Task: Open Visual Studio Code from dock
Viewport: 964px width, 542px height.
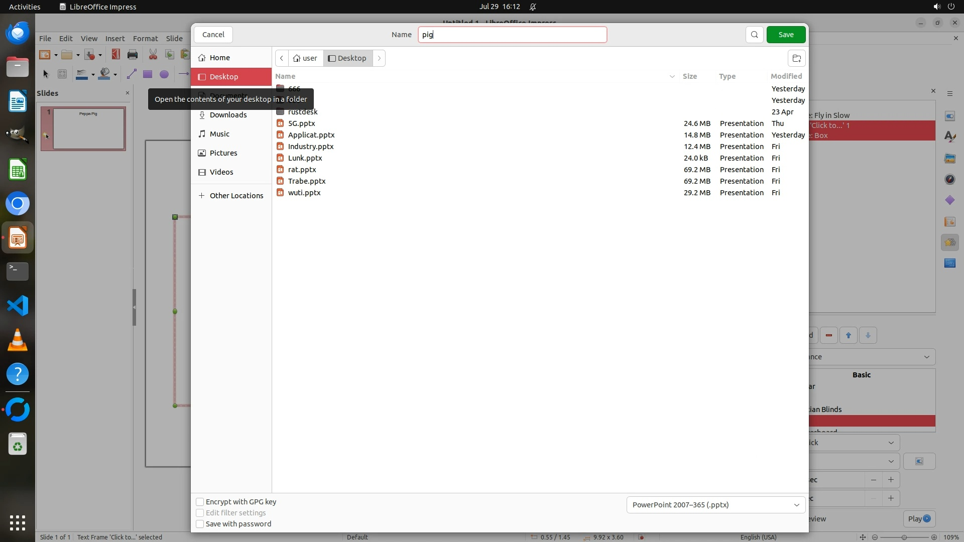Action: pyautogui.click(x=18, y=306)
